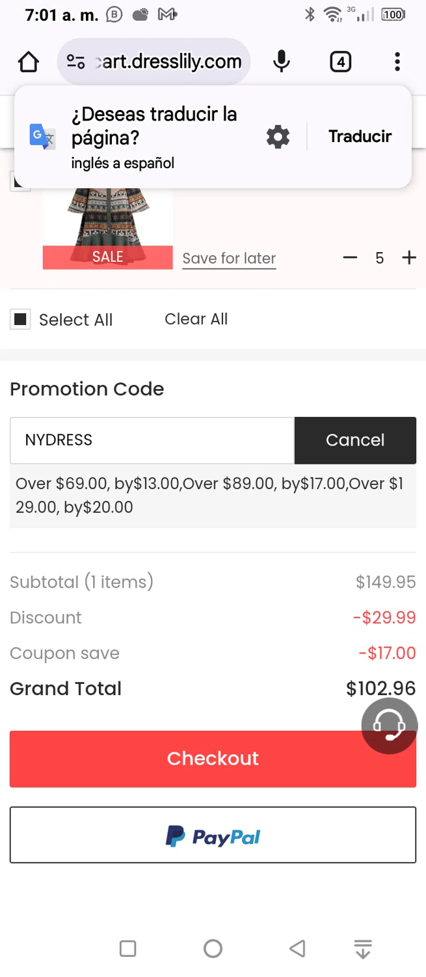Open translation settings gear icon
Image resolution: width=426 pixels, height=977 pixels.
pos(278,137)
